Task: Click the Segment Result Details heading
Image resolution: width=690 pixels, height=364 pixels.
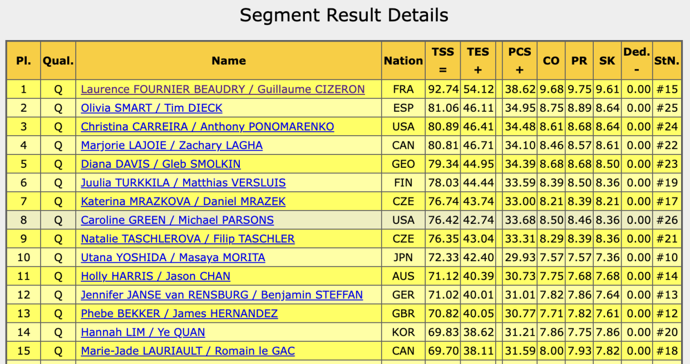Action: point(344,15)
